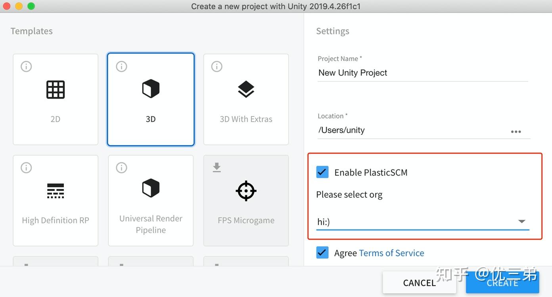552x297 pixels.
Task: Select the 3D project template
Action: [x=151, y=99]
